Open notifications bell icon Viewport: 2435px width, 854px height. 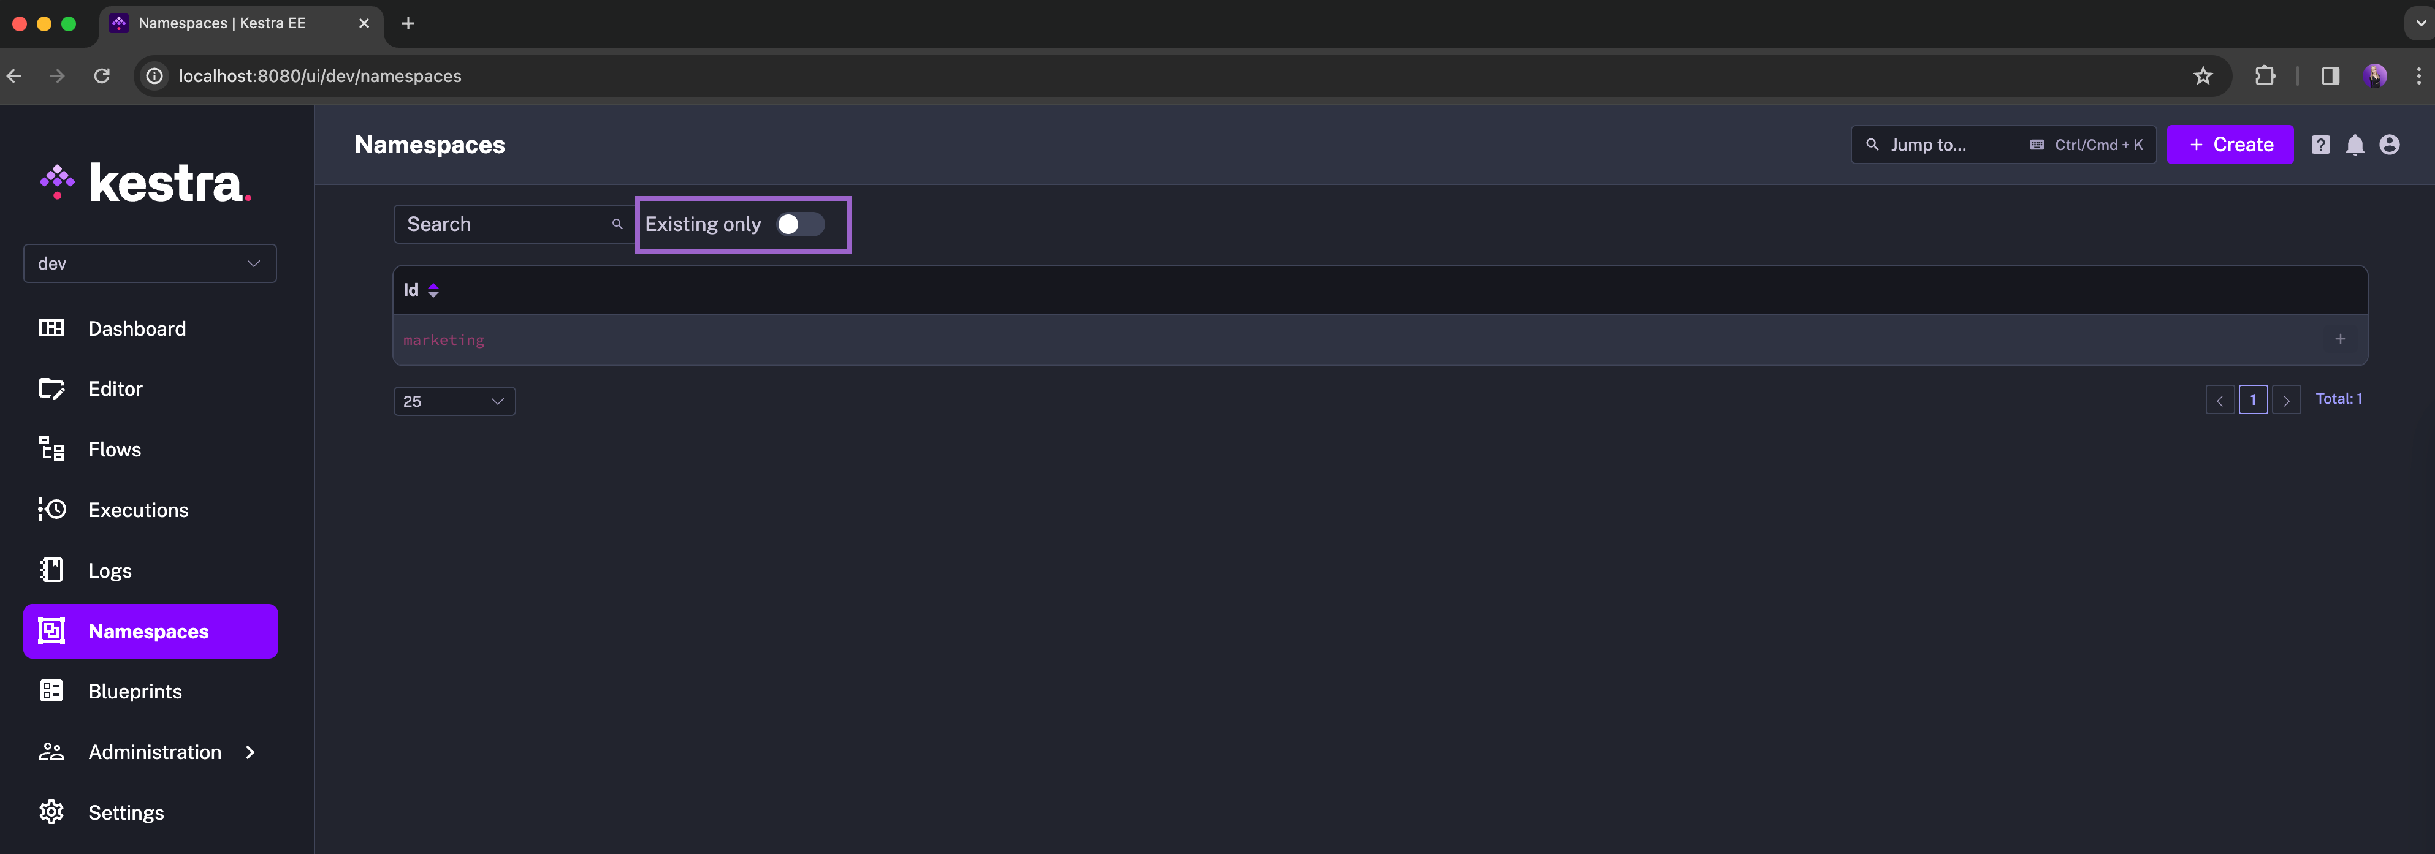pyautogui.click(x=2355, y=145)
